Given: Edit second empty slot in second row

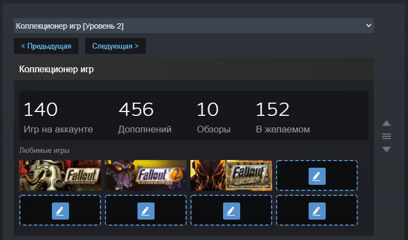Looking at the screenshot, I should [x=146, y=210].
